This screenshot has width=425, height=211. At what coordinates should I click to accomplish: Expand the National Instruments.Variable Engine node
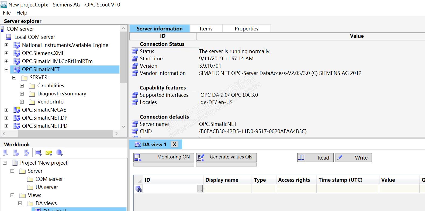(6, 45)
